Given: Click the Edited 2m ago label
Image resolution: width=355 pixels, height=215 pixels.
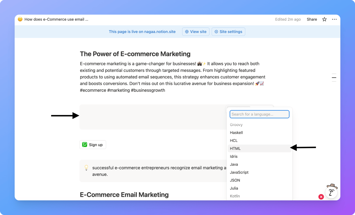Looking at the screenshot, I should pyautogui.click(x=288, y=19).
